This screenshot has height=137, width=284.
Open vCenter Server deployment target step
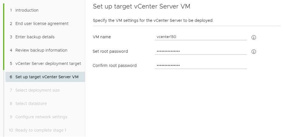point(48,63)
